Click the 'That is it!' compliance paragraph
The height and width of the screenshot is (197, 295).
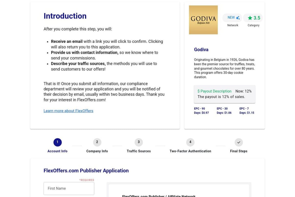tap(104, 92)
